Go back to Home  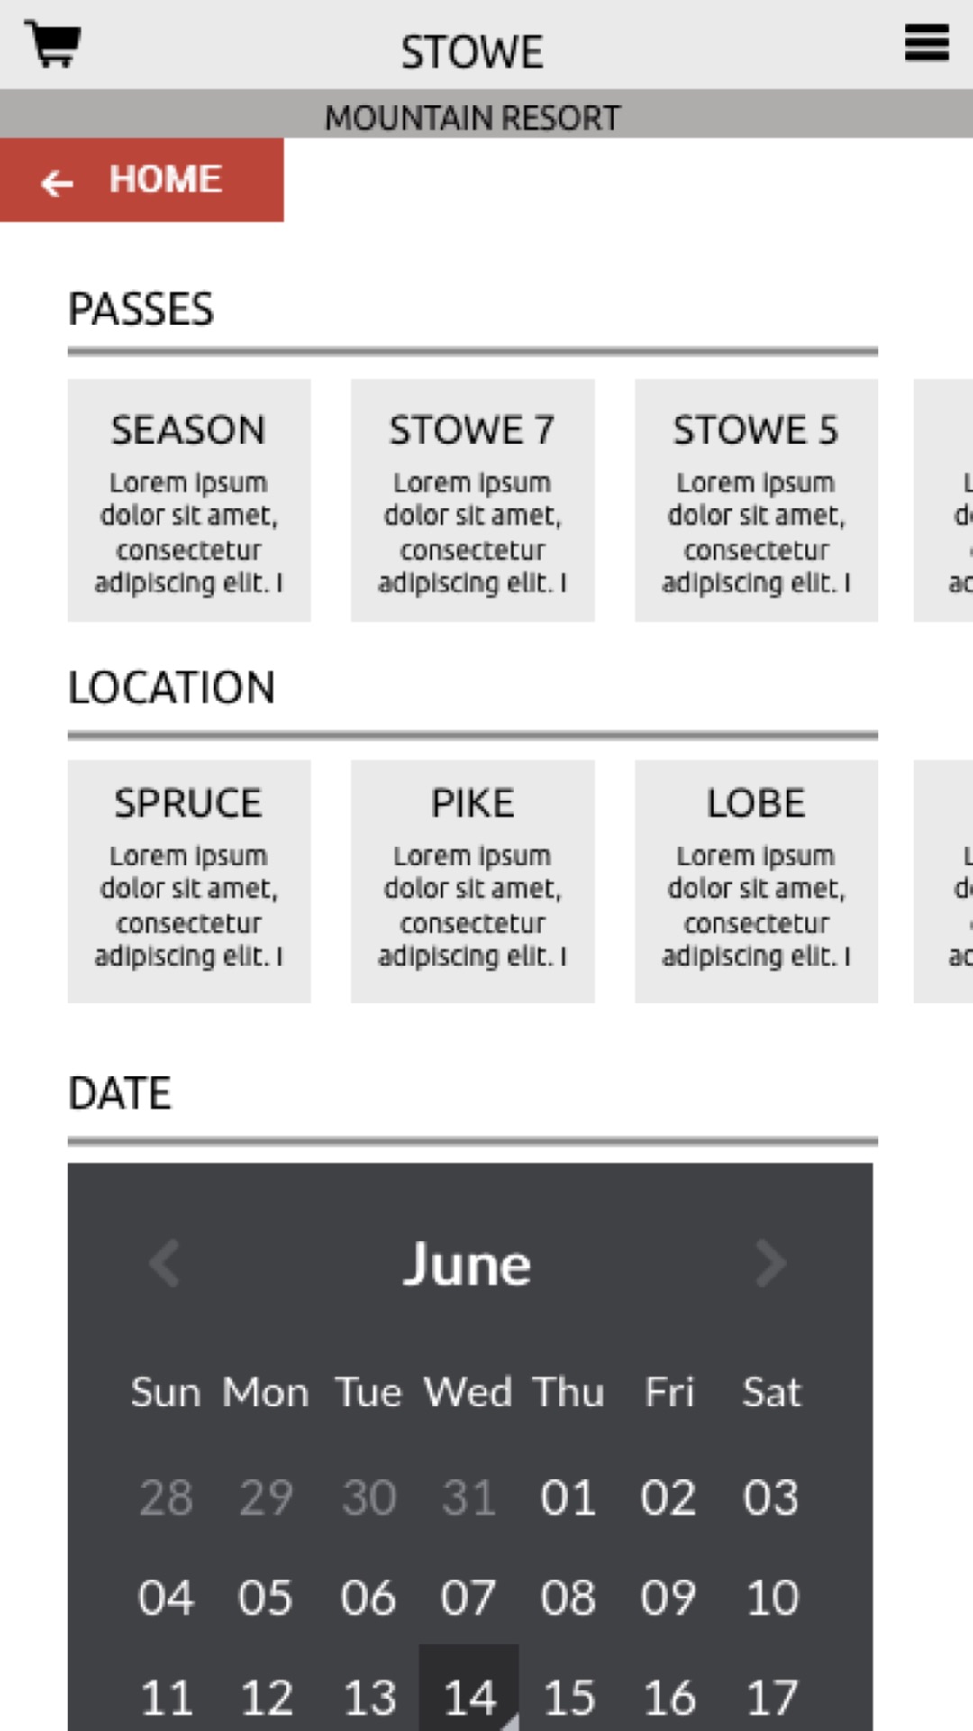pyautogui.click(x=141, y=180)
